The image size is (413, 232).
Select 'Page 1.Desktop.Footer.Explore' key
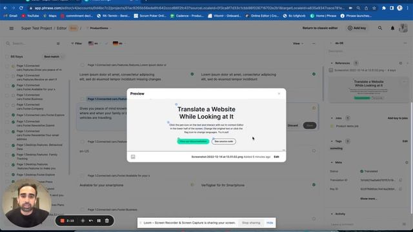(36, 175)
